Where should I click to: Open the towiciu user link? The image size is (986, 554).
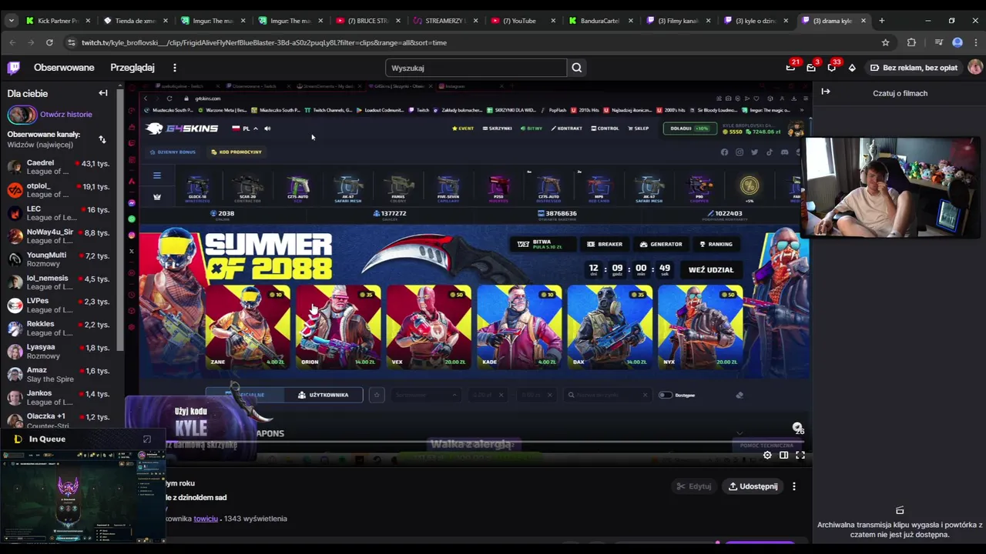click(x=206, y=519)
